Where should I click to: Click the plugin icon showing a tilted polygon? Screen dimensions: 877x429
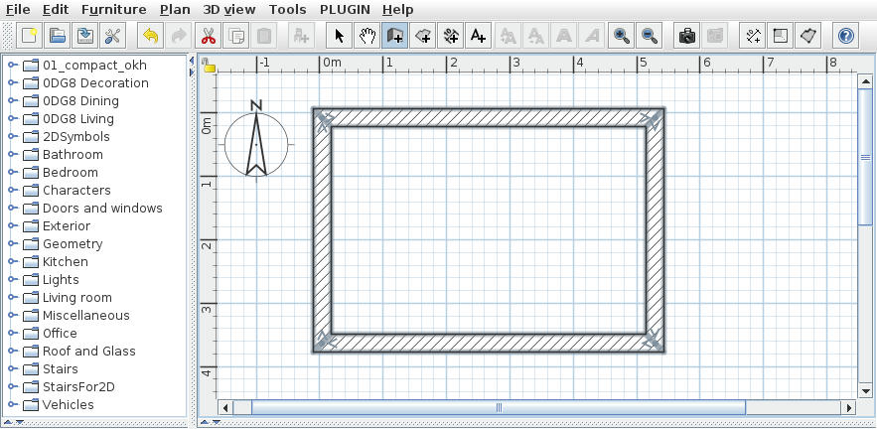point(808,37)
